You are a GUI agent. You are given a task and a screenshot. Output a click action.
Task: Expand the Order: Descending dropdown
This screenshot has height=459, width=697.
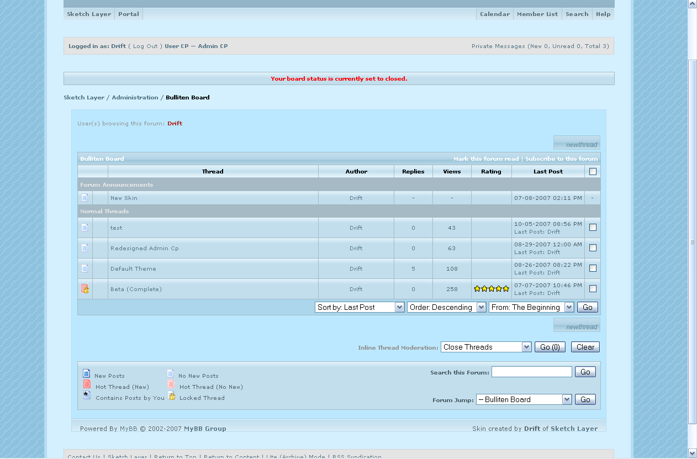click(446, 307)
